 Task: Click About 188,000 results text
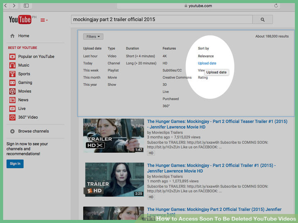tap(272, 36)
